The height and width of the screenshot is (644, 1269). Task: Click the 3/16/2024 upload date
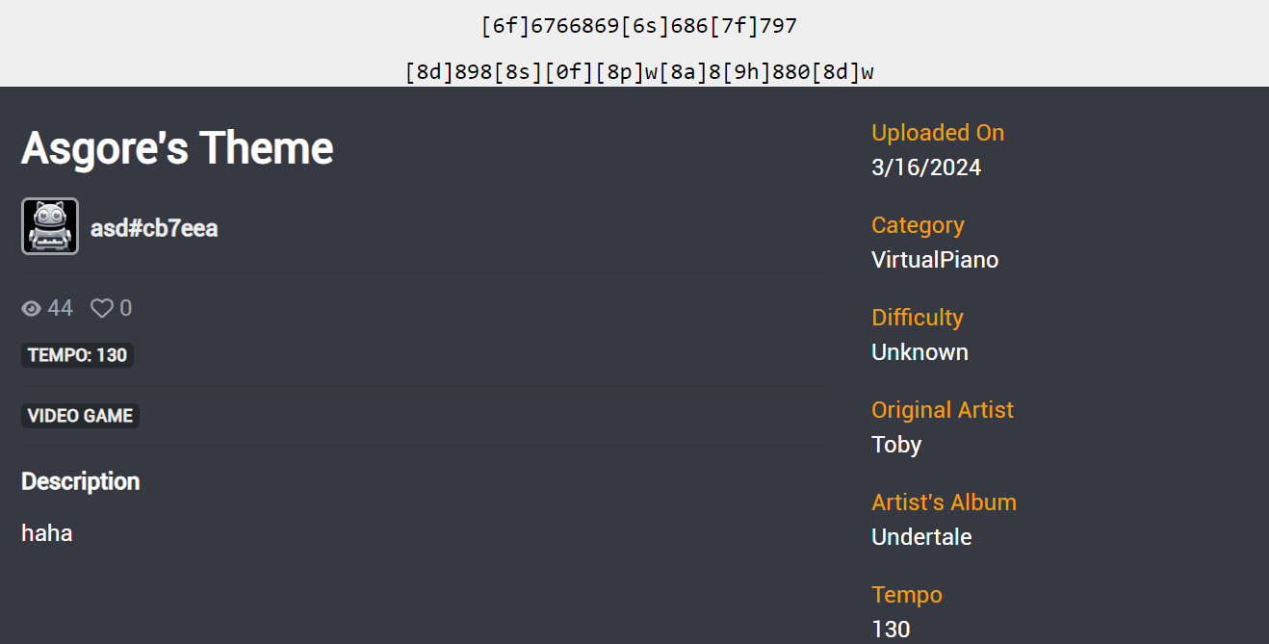click(926, 167)
